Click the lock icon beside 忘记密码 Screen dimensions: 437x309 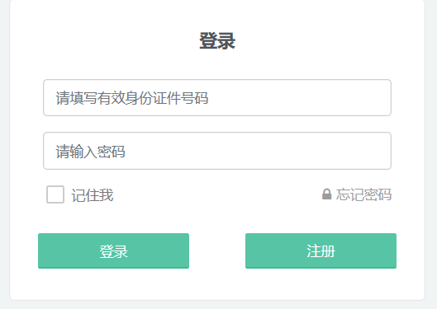coord(326,194)
